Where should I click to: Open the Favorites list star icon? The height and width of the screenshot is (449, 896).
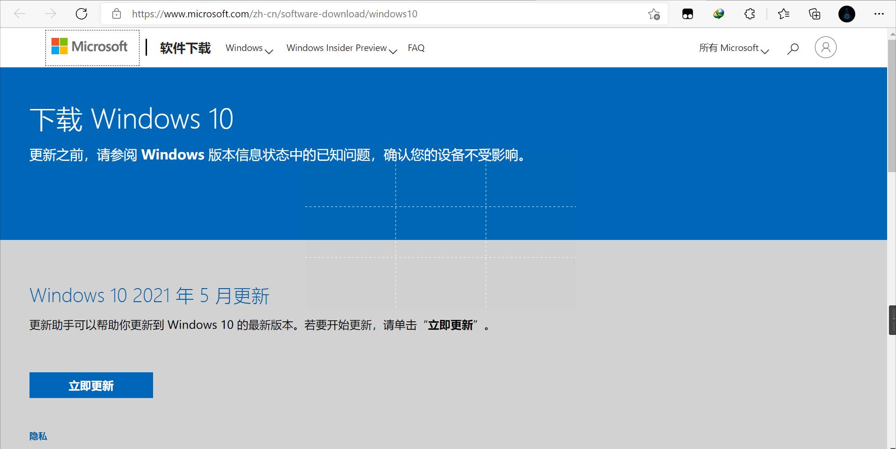coord(784,14)
